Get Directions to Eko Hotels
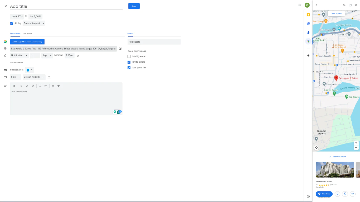360x202 pixels. coord(324,194)
